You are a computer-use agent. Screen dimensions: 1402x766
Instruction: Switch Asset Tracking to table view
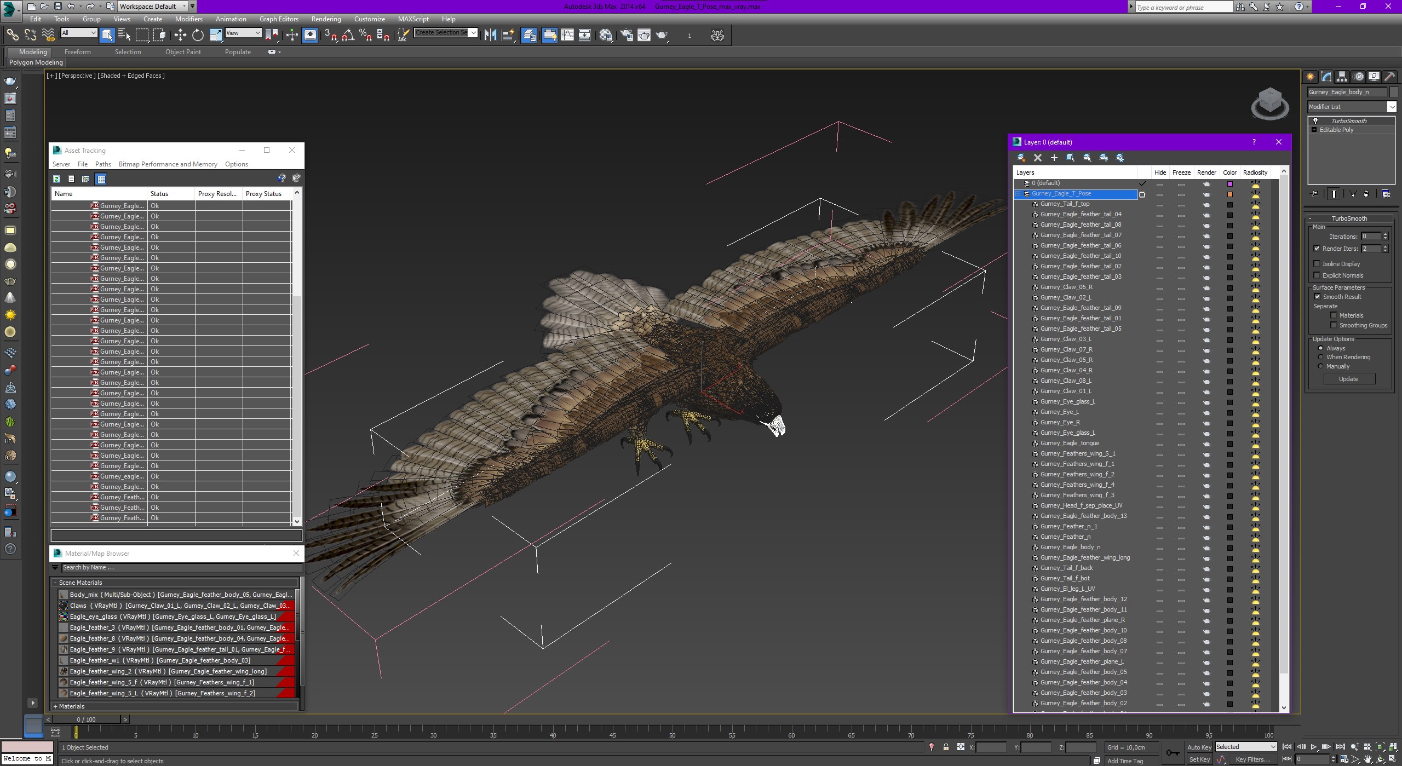101,179
